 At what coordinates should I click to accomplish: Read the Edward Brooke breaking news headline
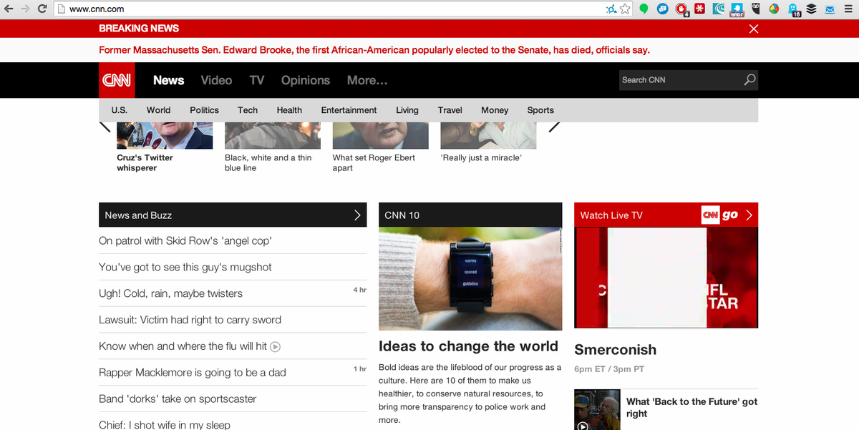click(x=374, y=50)
